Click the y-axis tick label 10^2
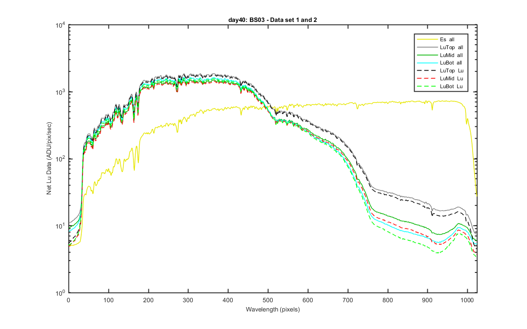Viewport: 527px width, 329px height. (x=60, y=160)
